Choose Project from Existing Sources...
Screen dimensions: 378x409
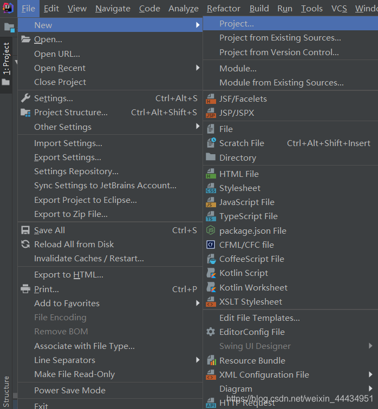tap(291, 38)
